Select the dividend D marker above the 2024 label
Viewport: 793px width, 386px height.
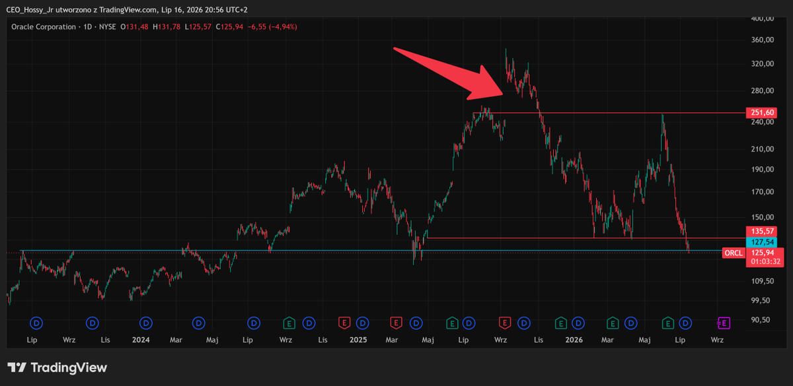click(146, 323)
